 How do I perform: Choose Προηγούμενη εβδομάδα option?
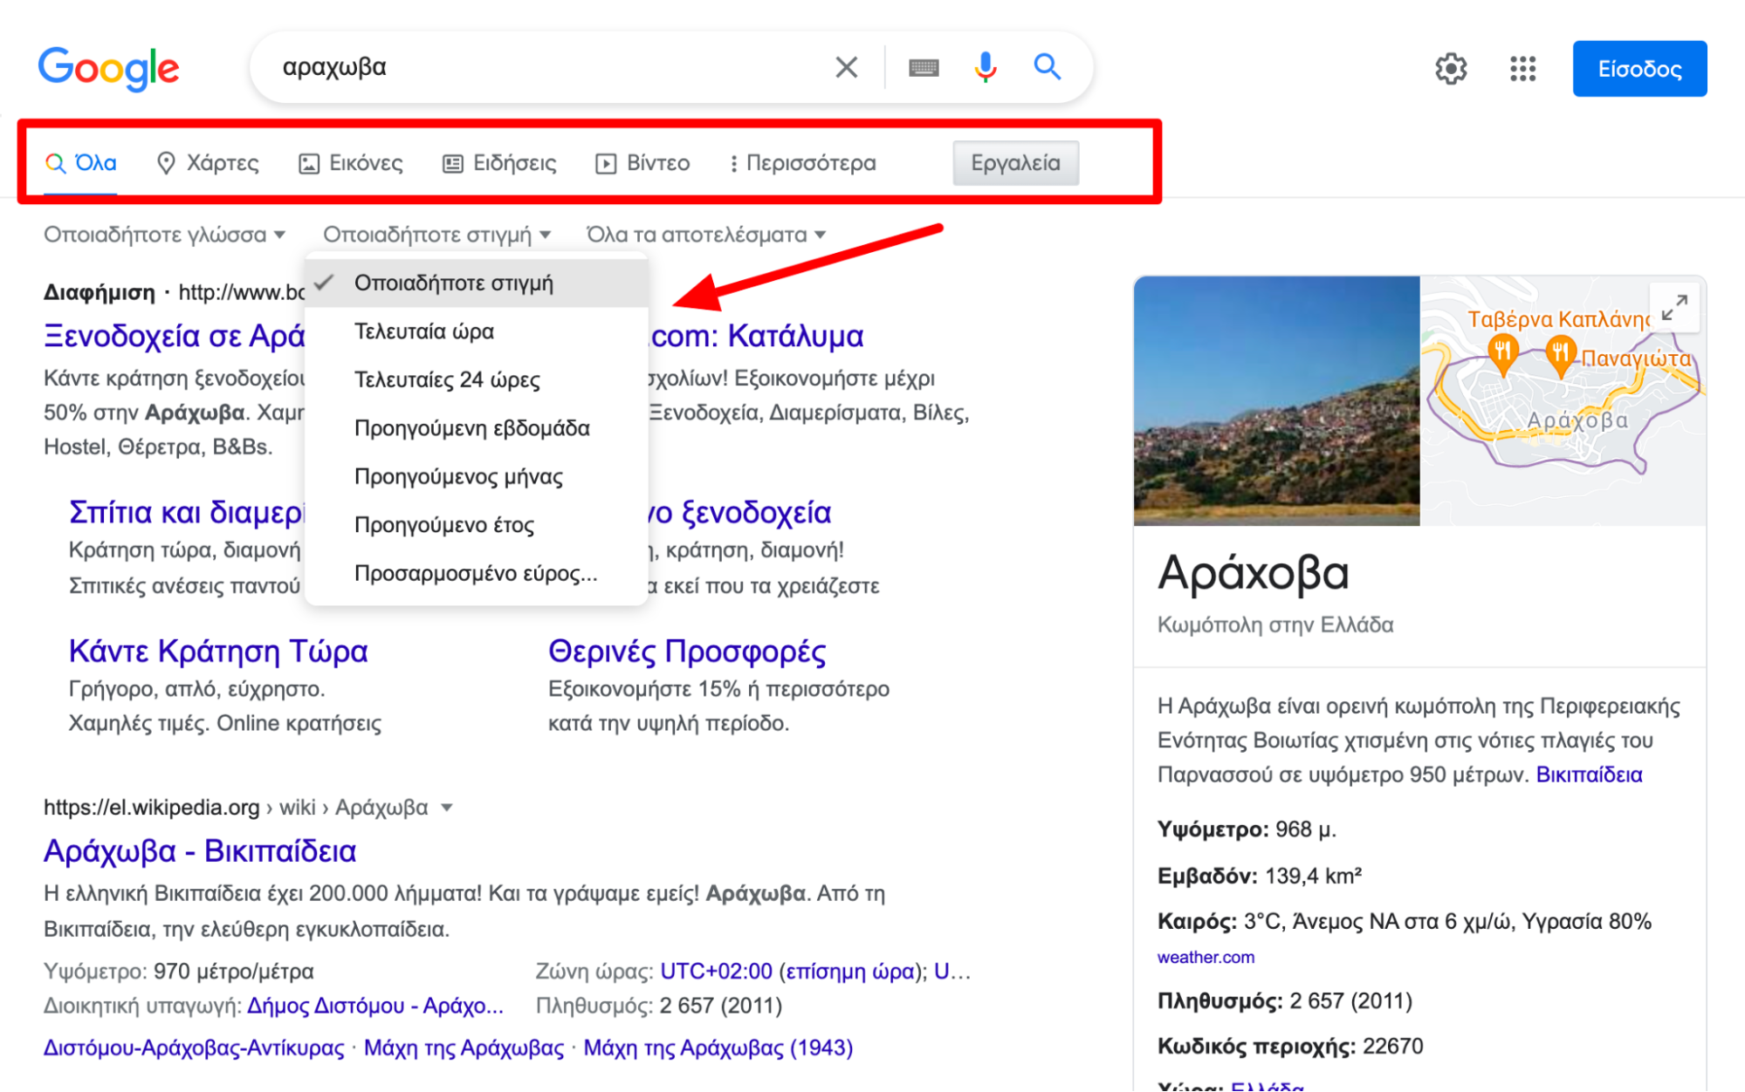477,428
